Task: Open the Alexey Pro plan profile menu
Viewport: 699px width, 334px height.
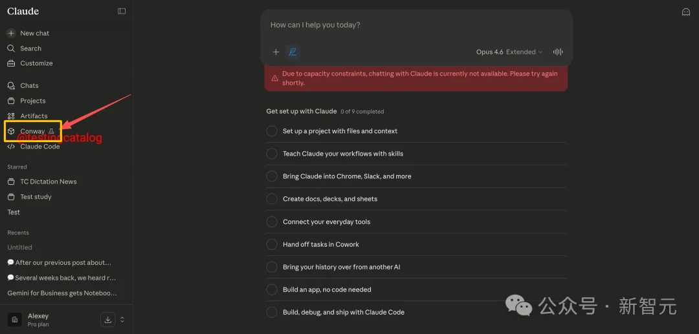Action: 39,319
